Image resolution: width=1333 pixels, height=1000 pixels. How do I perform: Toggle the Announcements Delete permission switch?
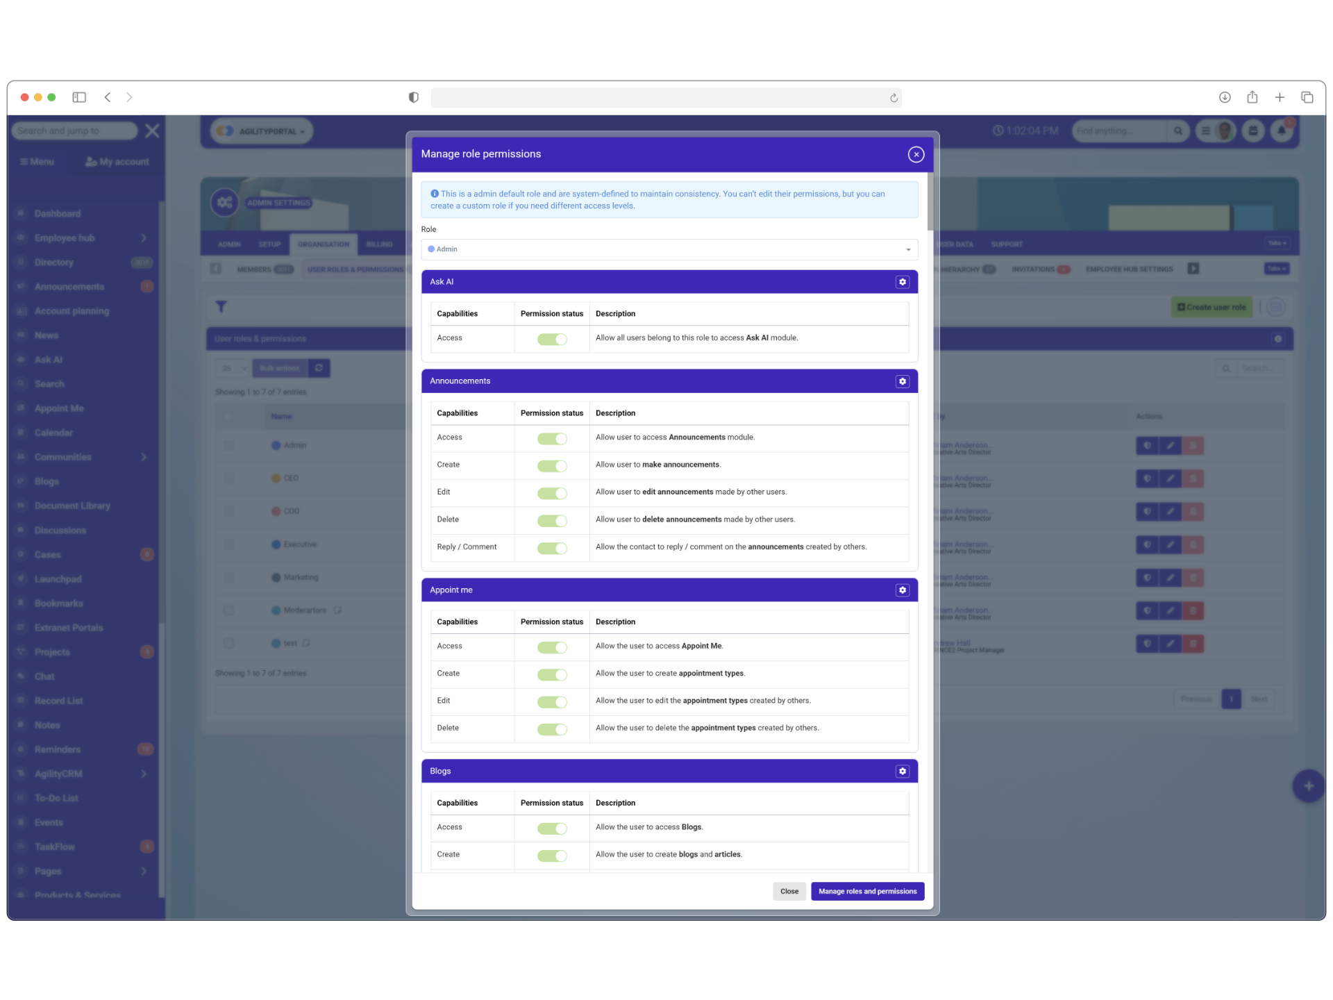552,521
